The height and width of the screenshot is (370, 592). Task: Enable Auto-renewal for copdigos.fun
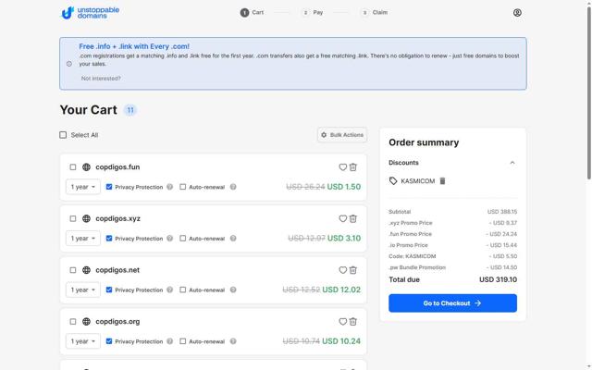point(183,187)
